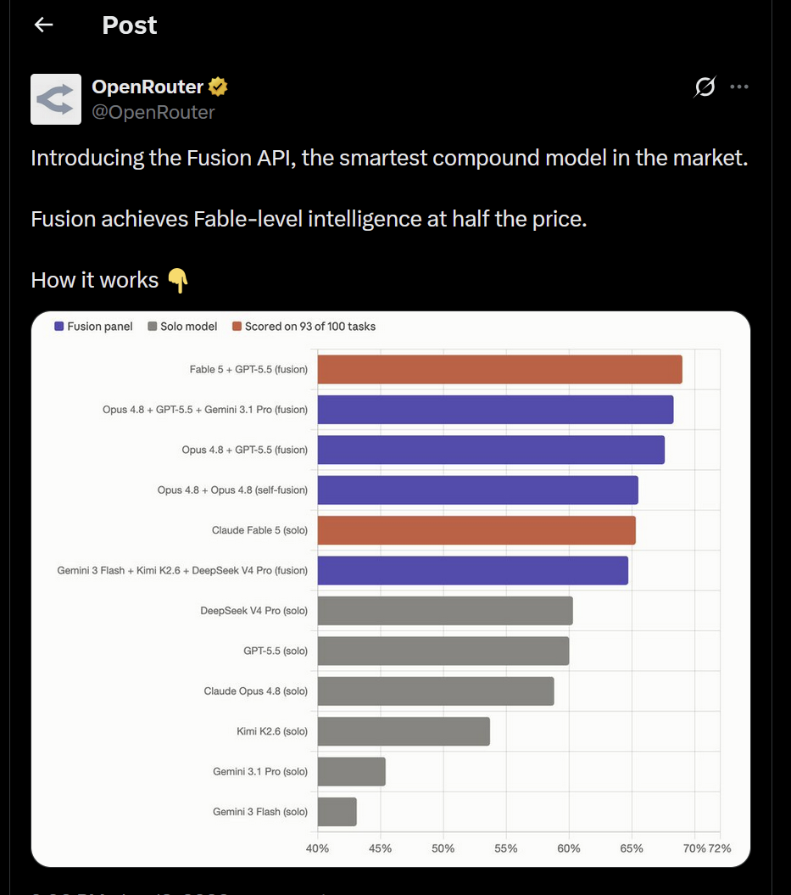Click the Claude Fable 5 solo bar
Screen dimensions: 791x895
point(476,530)
